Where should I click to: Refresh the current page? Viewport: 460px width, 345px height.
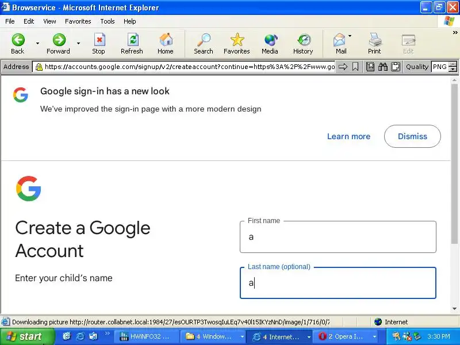point(132,44)
